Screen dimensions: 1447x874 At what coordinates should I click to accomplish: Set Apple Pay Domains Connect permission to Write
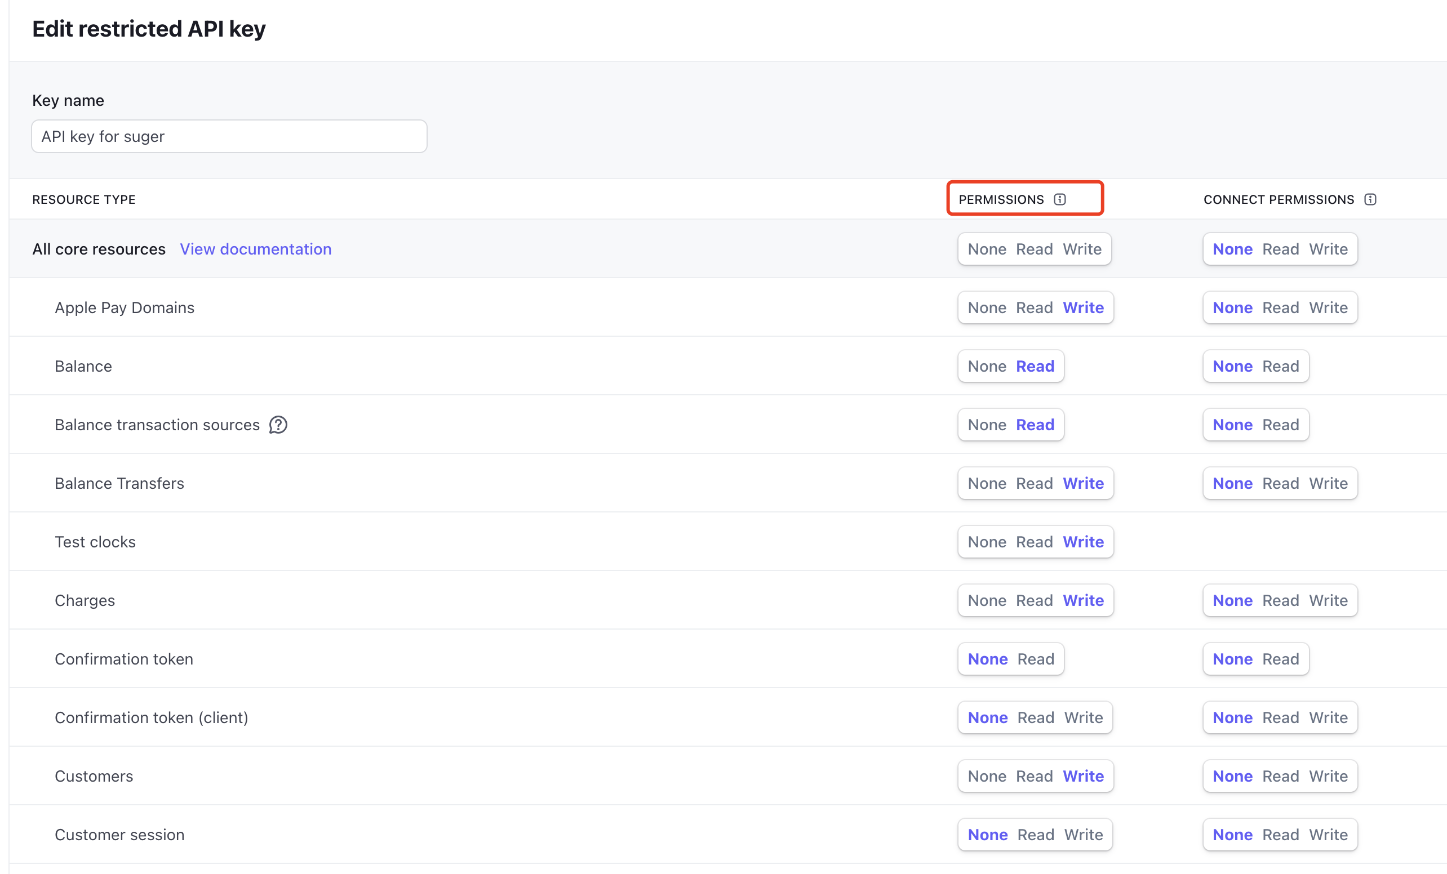click(1328, 307)
